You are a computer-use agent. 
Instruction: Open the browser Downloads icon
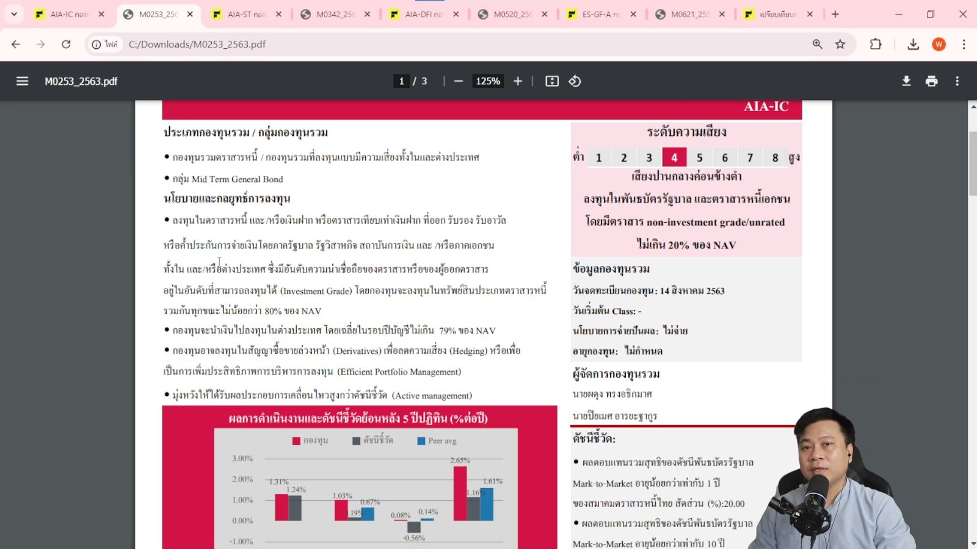click(x=913, y=44)
